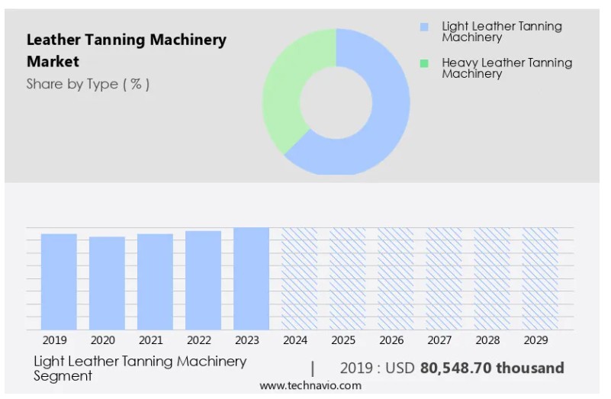Click the hatched 2028 forecast bar
Screen dimensions: 611x399
point(492,278)
